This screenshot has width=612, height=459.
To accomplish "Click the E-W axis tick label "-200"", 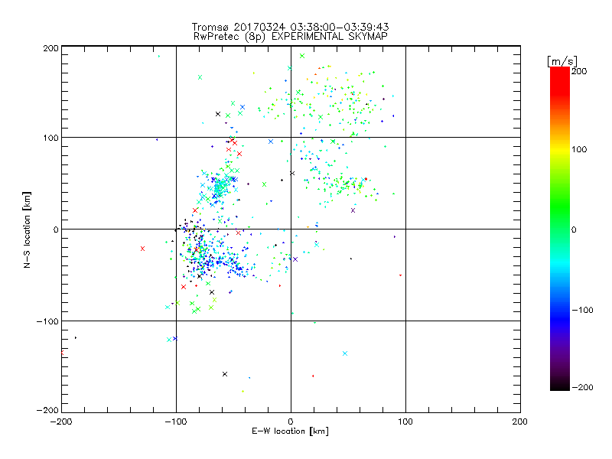I will pyautogui.click(x=61, y=422).
